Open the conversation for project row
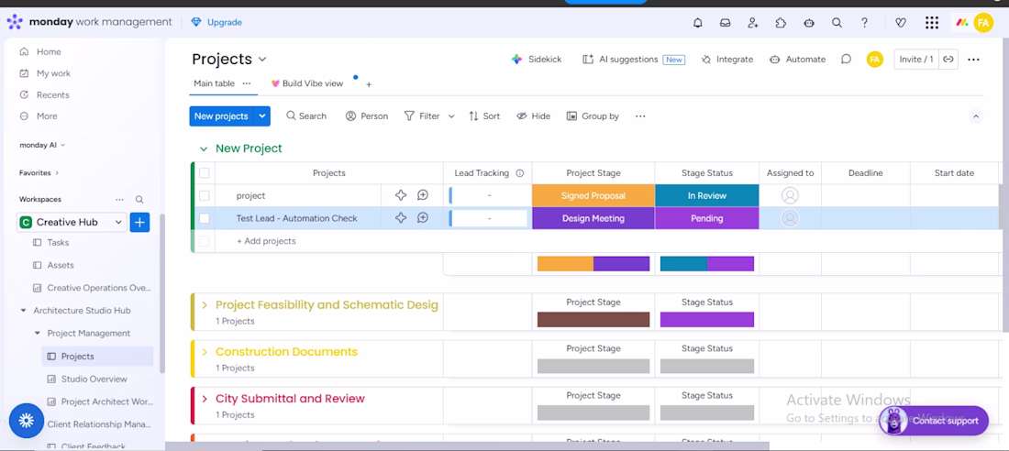1009x451 pixels. coord(422,195)
